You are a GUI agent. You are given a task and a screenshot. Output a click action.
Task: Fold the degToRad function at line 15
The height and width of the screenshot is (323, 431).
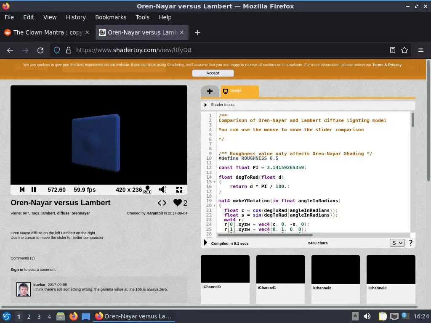pyautogui.click(x=214, y=182)
